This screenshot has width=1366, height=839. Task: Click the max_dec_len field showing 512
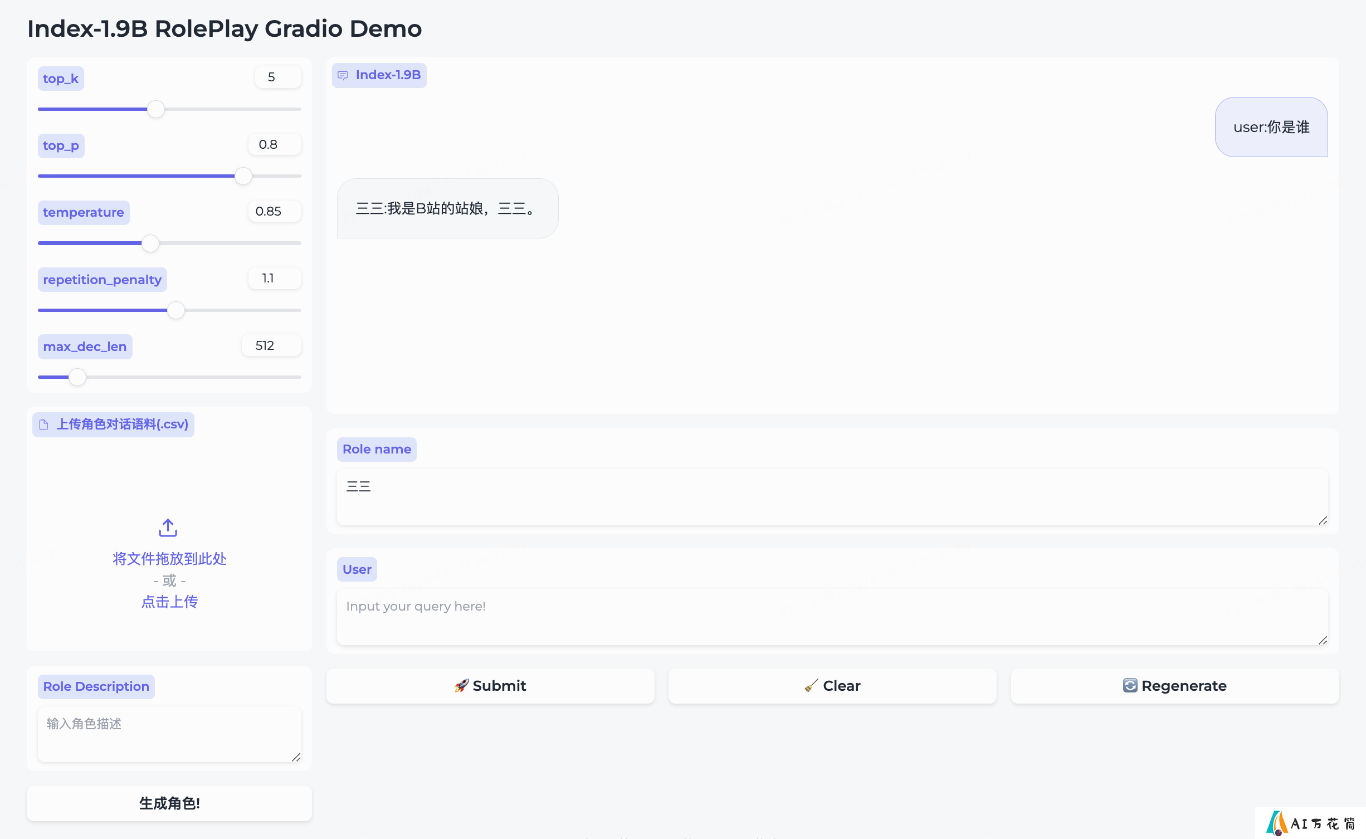(271, 346)
